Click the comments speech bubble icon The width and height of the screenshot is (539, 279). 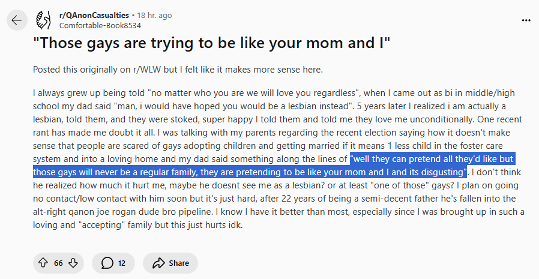coord(107,263)
